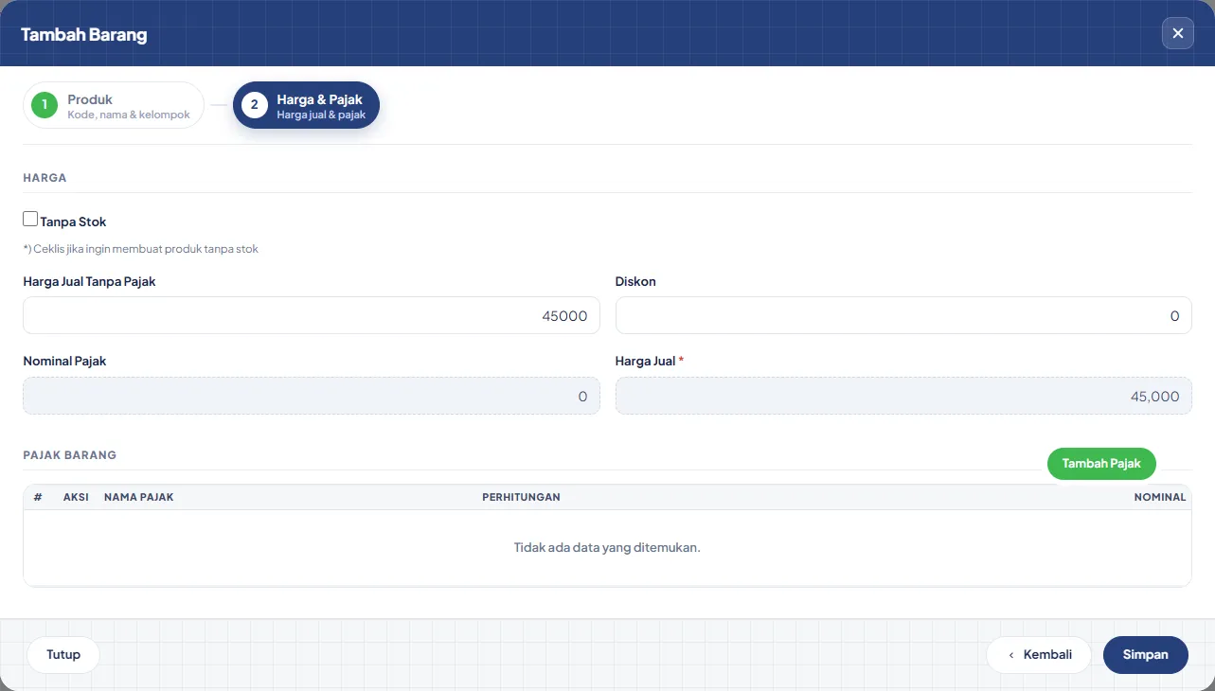
Task: Close the Tambah Barang dialog with X icon
Action: 1177,33
